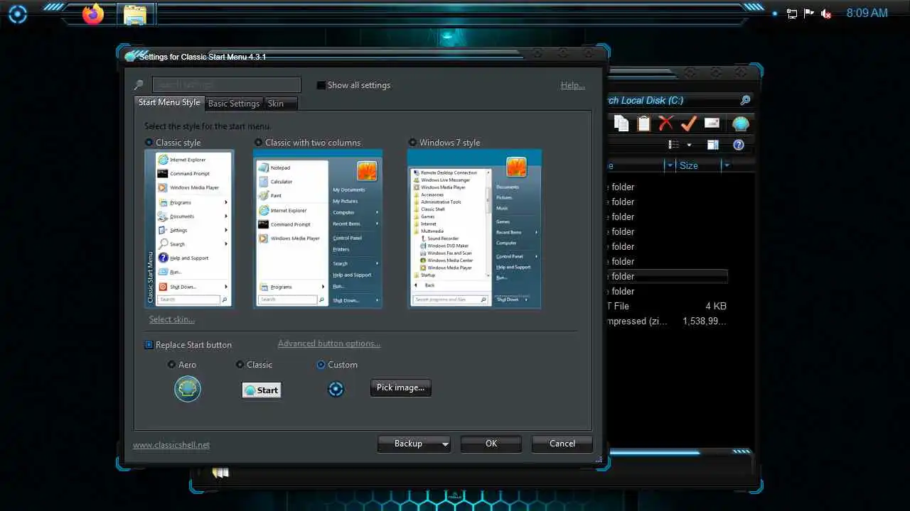Enable the Show all settings checkbox
This screenshot has width=910, height=511.
[x=321, y=85]
